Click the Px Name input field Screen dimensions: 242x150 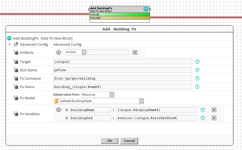[x=122, y=87]
